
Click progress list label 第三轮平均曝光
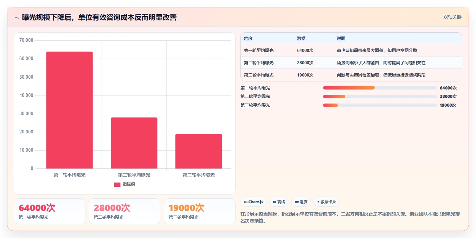pos(255,105)
